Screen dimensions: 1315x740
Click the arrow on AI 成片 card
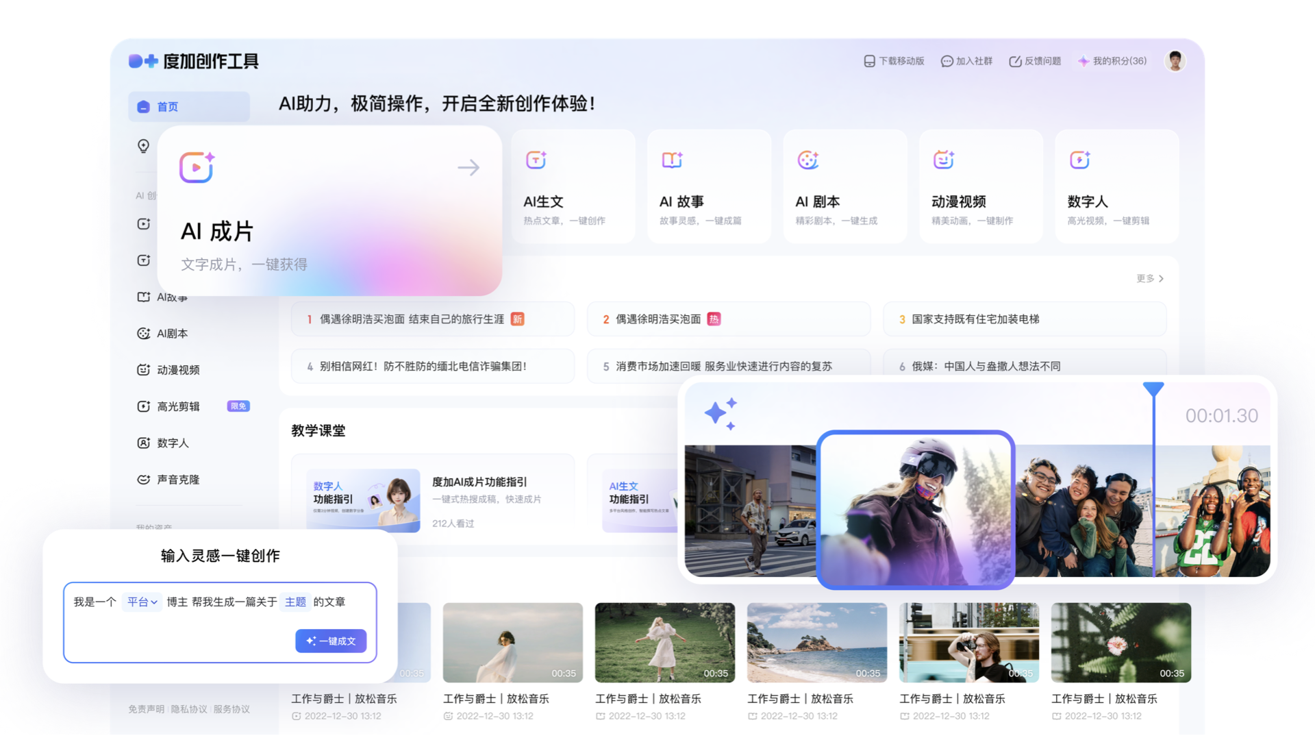pyautogui.click(x=468, y=167)
